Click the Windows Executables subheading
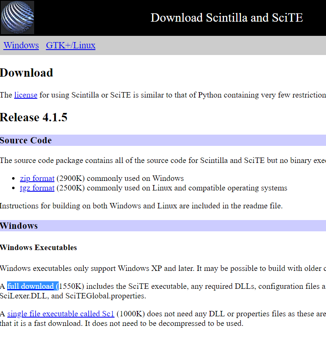The image size is (326, 338). 38,248
